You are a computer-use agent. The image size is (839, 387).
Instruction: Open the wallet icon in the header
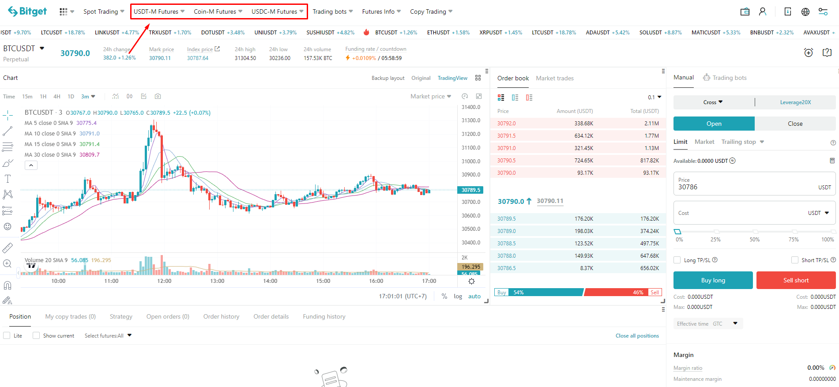745,12
